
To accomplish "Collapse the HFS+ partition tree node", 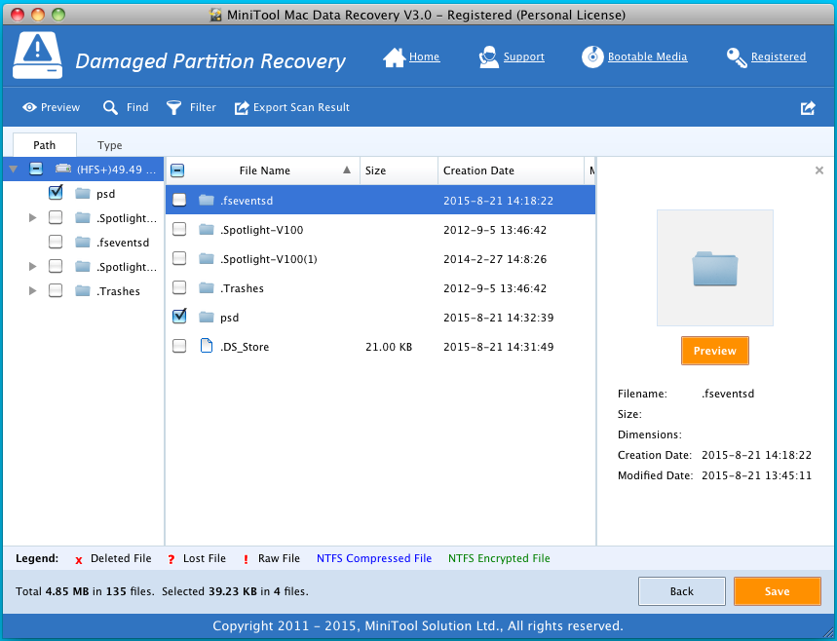I will point(14,170).
